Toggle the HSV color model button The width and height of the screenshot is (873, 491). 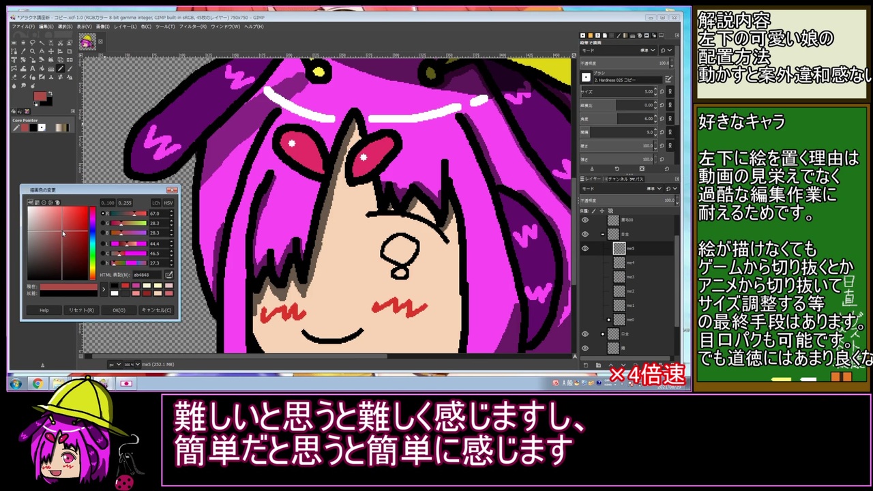(168, 203)
